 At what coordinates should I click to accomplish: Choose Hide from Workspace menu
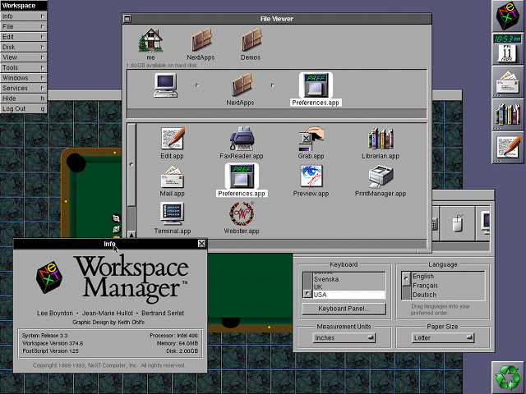24,98
